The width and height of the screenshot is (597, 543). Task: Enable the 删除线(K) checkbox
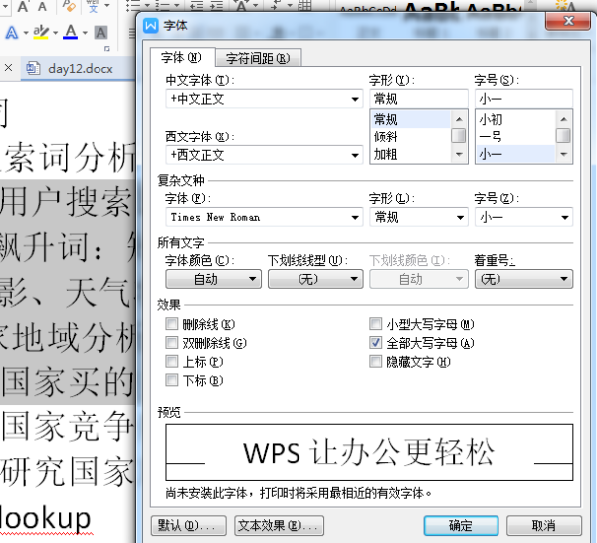(172, 324)
